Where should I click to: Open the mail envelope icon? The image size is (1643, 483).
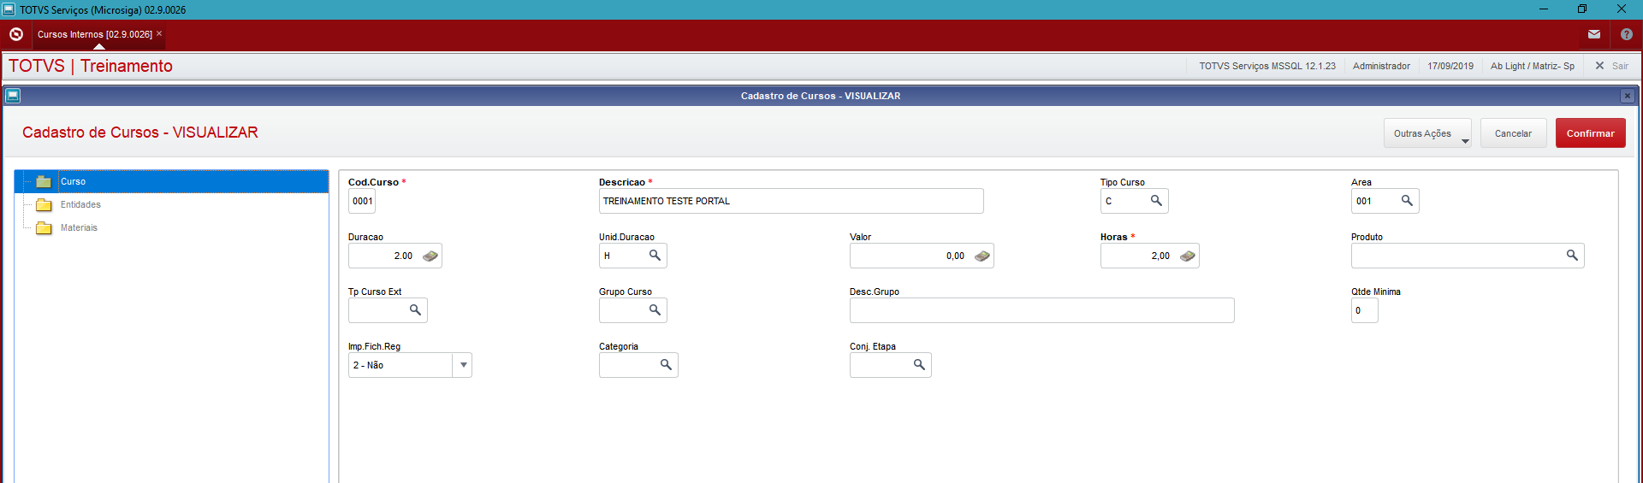point(1594,34)
